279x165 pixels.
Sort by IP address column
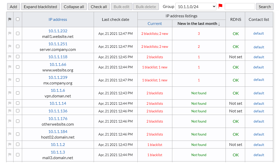58,19
